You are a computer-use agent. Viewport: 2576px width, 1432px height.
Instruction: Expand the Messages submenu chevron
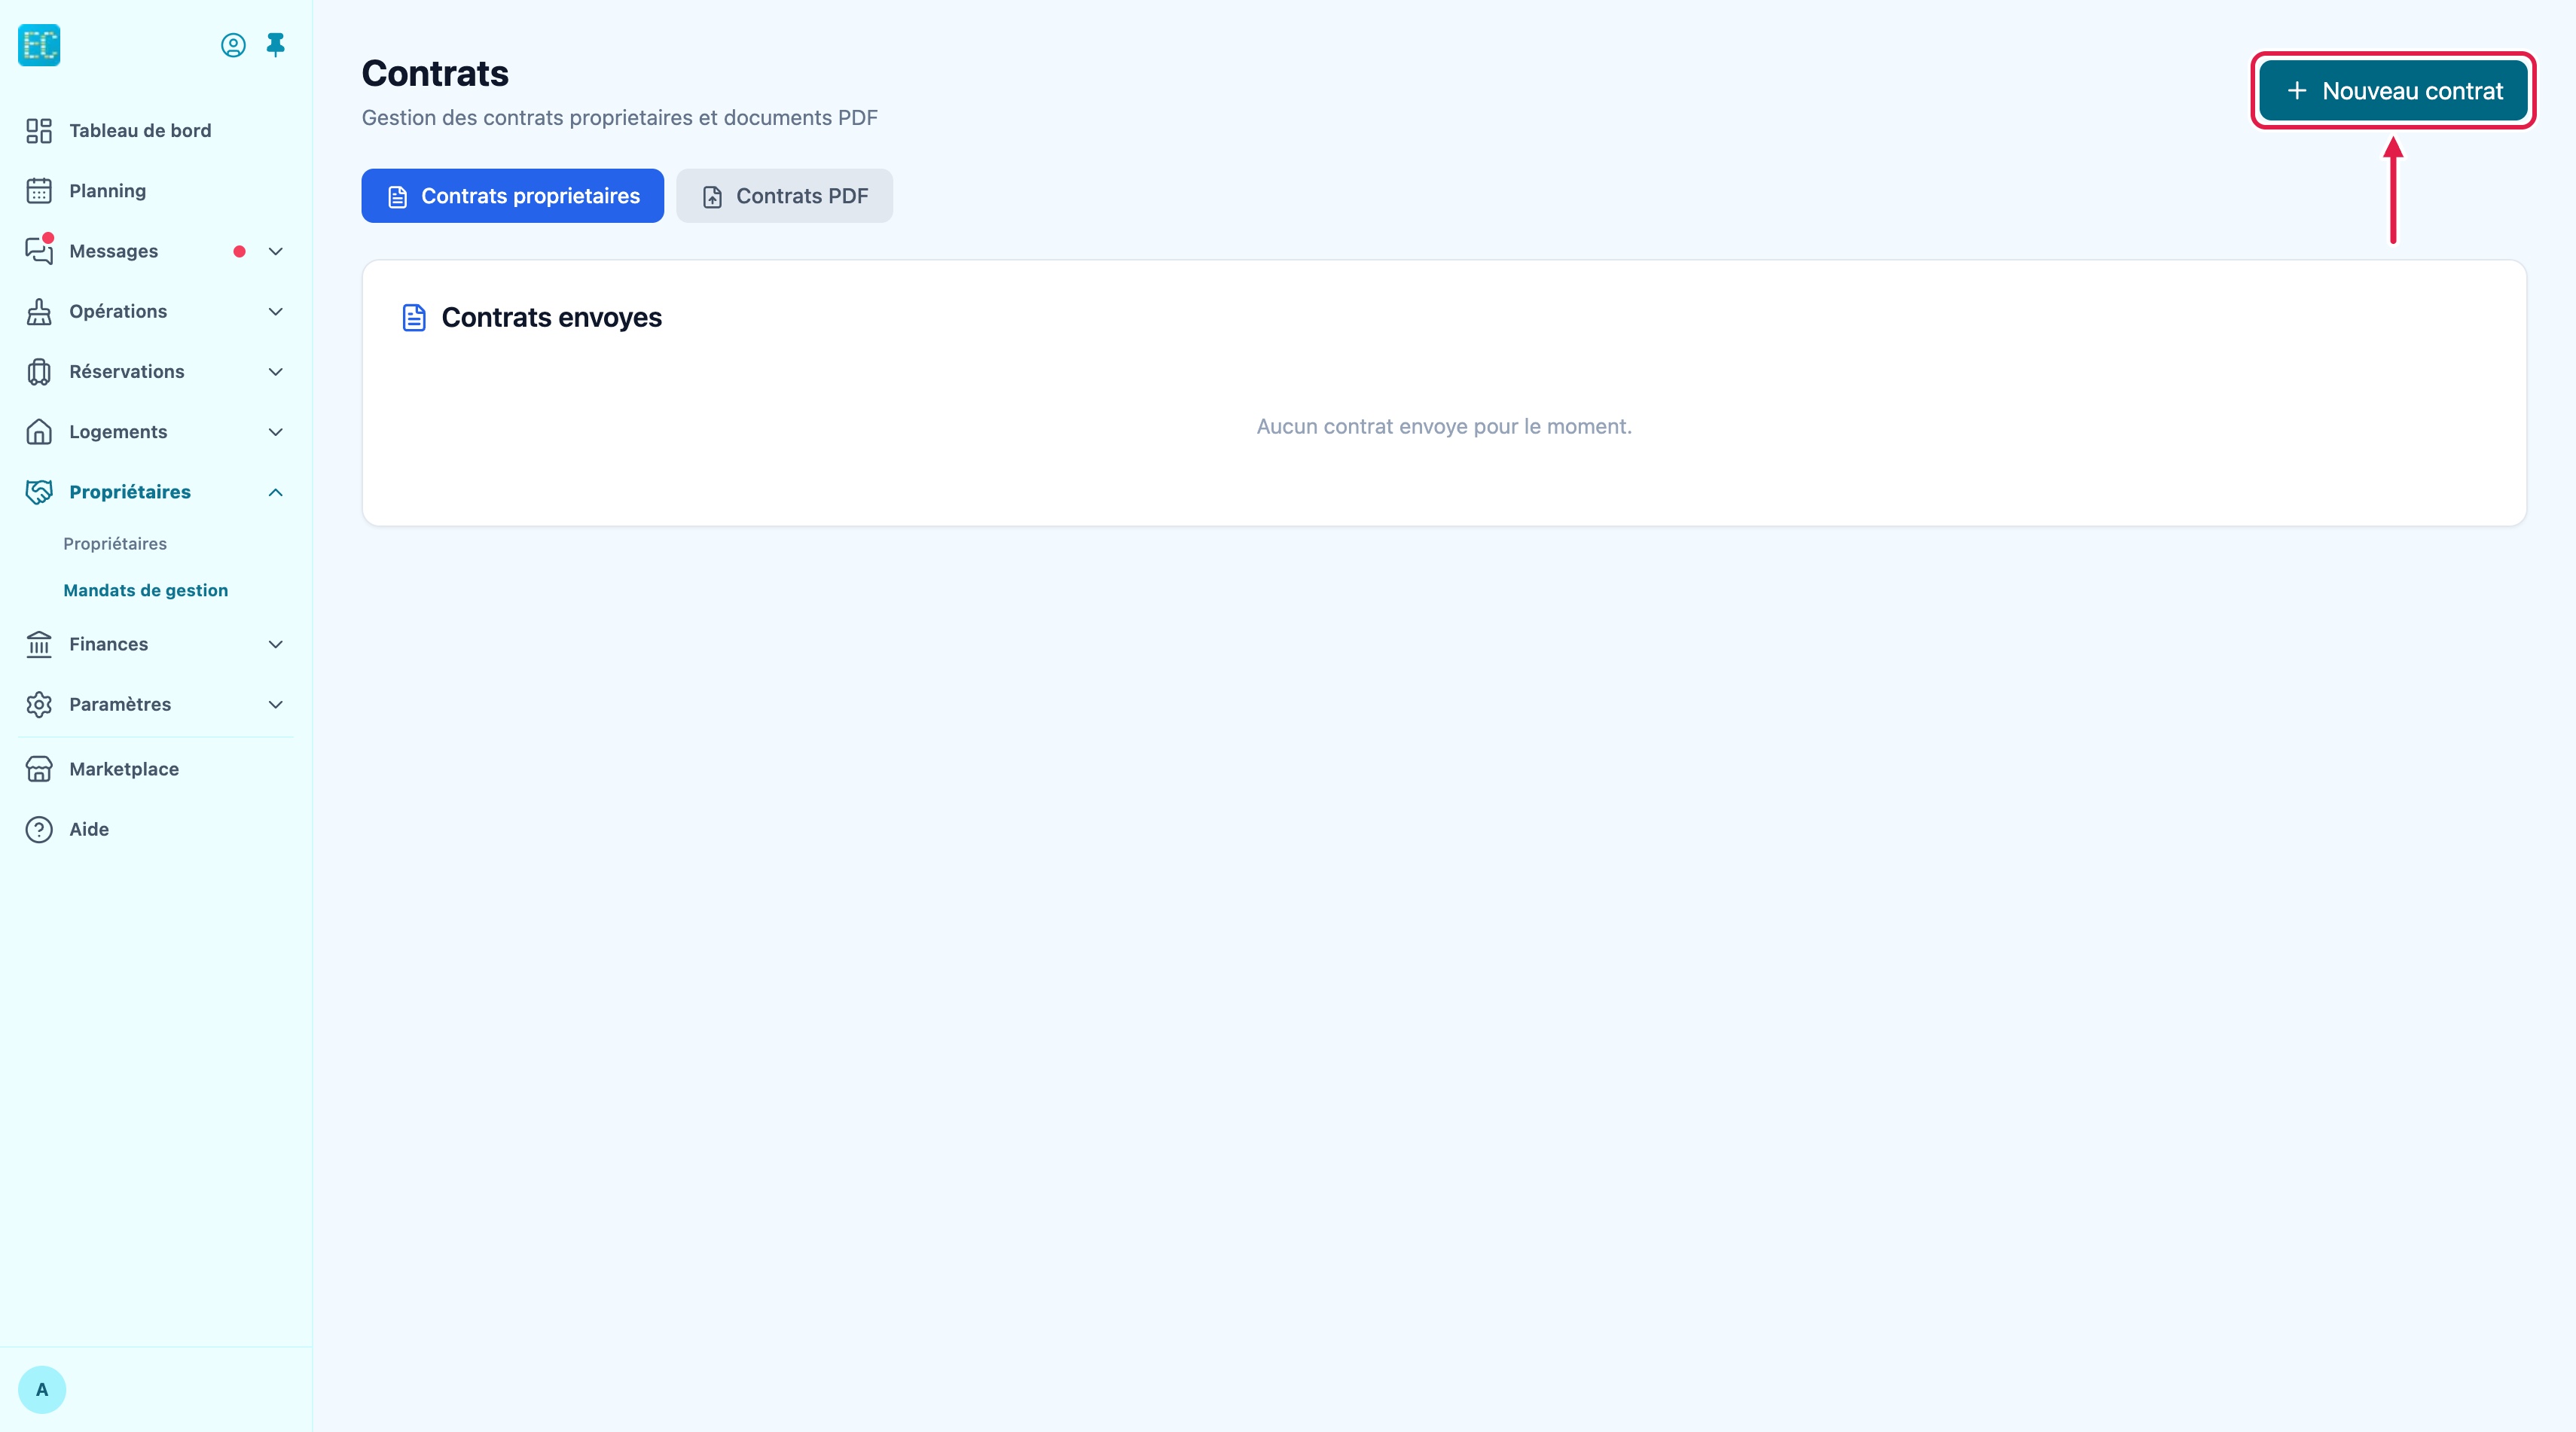[x=276, y=251]
